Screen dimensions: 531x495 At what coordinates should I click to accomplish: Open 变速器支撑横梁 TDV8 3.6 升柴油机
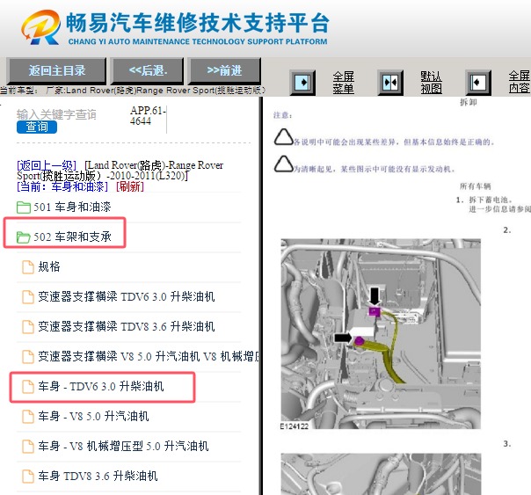point(127,326)
